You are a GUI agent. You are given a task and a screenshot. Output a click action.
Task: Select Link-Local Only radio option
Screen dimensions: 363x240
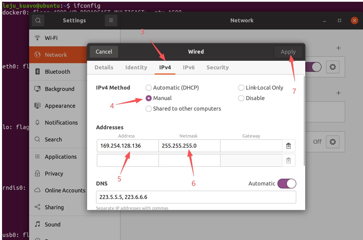tap(241, 88)
